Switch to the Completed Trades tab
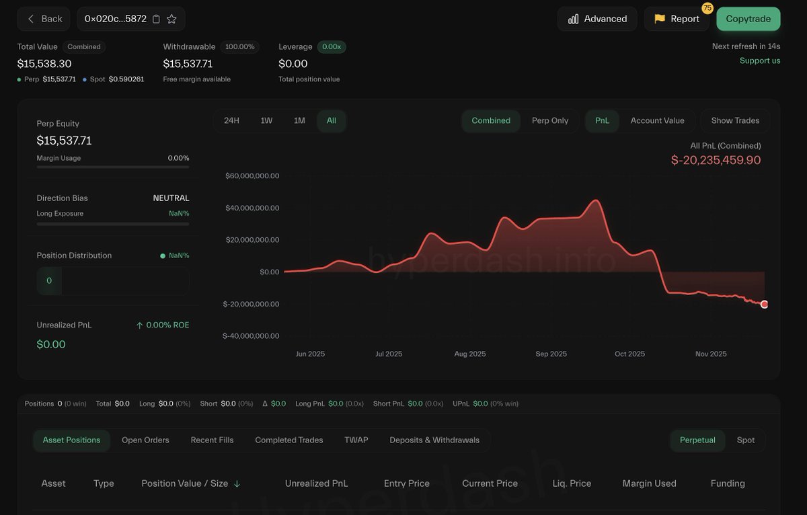Image resolution: width=807 pixels, height=515 pixels. tap(289, 440)
